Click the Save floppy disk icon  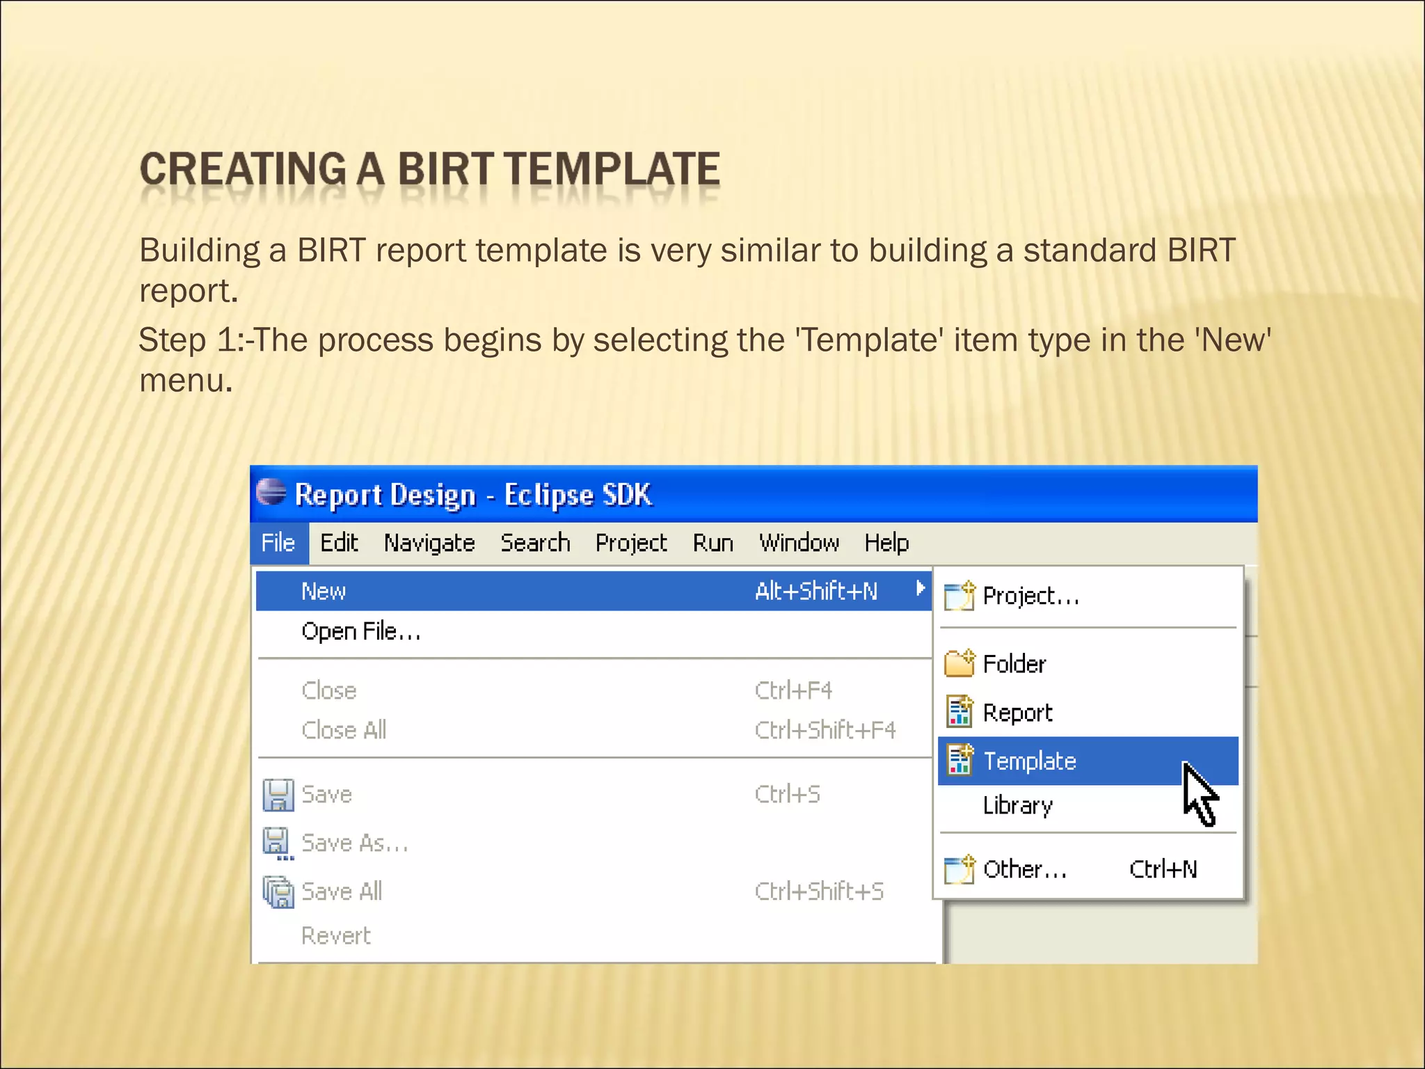[x=278, y=795]
